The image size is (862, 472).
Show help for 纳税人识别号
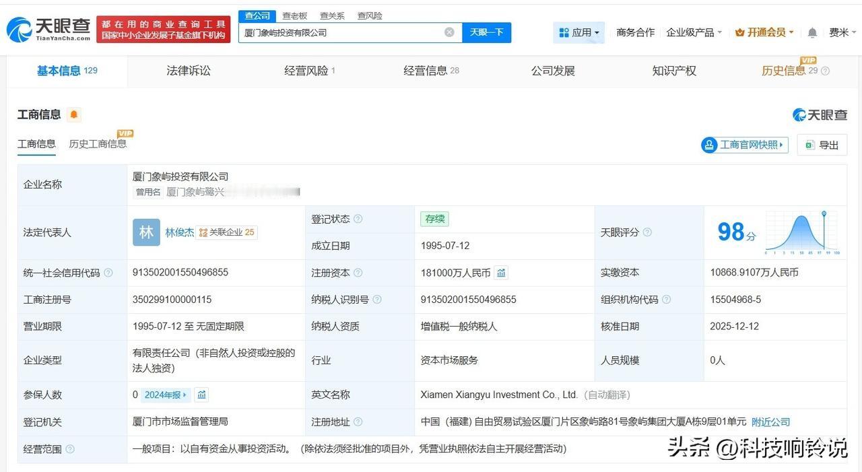377,300
